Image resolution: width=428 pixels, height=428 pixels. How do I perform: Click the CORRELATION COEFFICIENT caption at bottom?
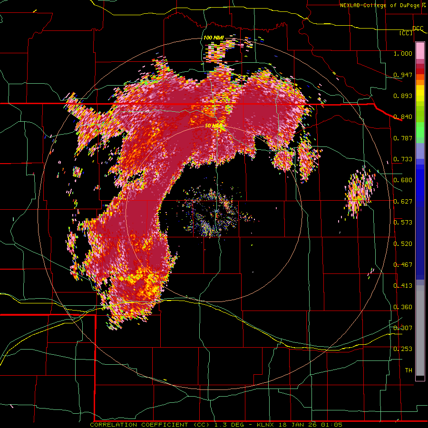(216, 425)
